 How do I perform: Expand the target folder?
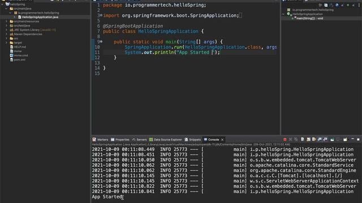6,43
